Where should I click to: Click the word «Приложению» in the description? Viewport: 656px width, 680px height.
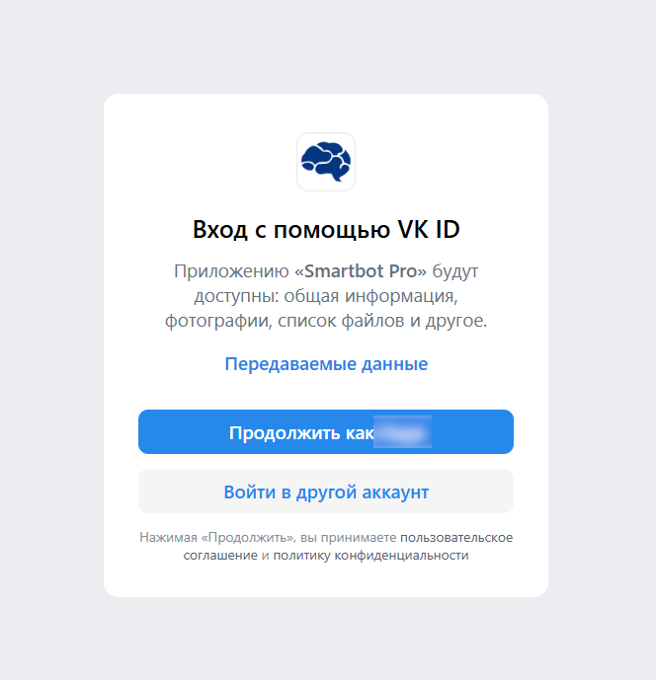(231, 271)
